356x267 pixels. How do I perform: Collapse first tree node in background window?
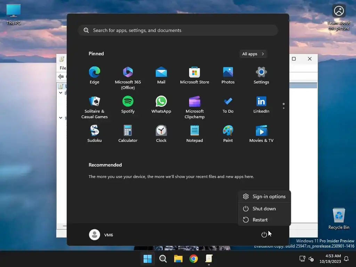click(x=60, y=92)
